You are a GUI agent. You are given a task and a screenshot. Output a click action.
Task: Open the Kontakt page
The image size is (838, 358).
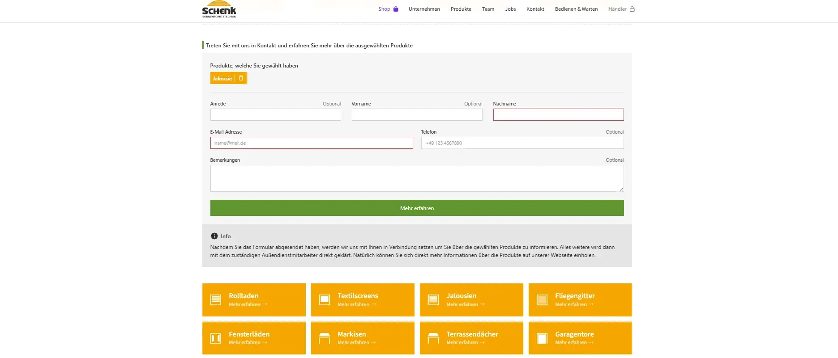(x=535, y=9)
